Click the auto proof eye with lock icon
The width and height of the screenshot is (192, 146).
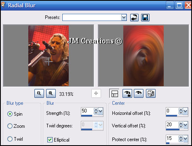127,93
